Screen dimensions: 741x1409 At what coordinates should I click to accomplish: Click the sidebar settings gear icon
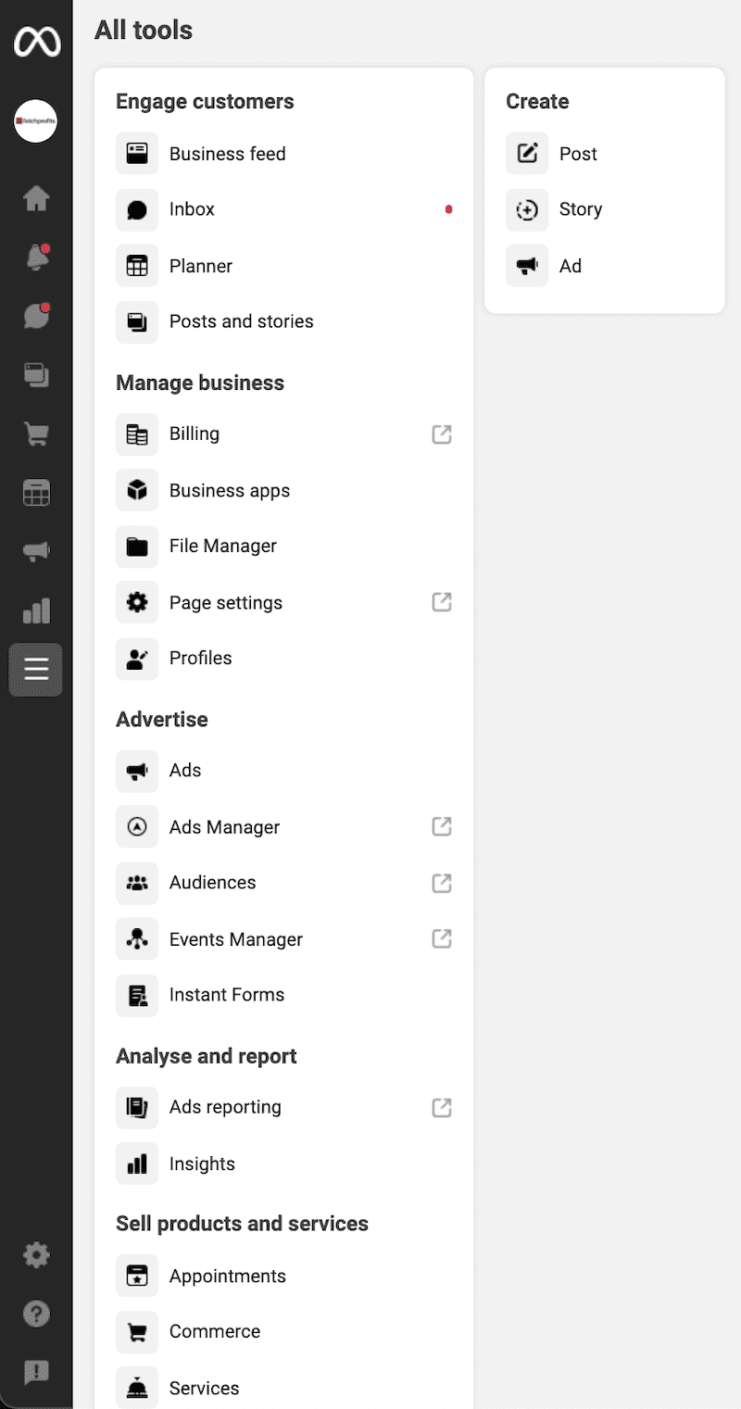tap(36, 1255)
